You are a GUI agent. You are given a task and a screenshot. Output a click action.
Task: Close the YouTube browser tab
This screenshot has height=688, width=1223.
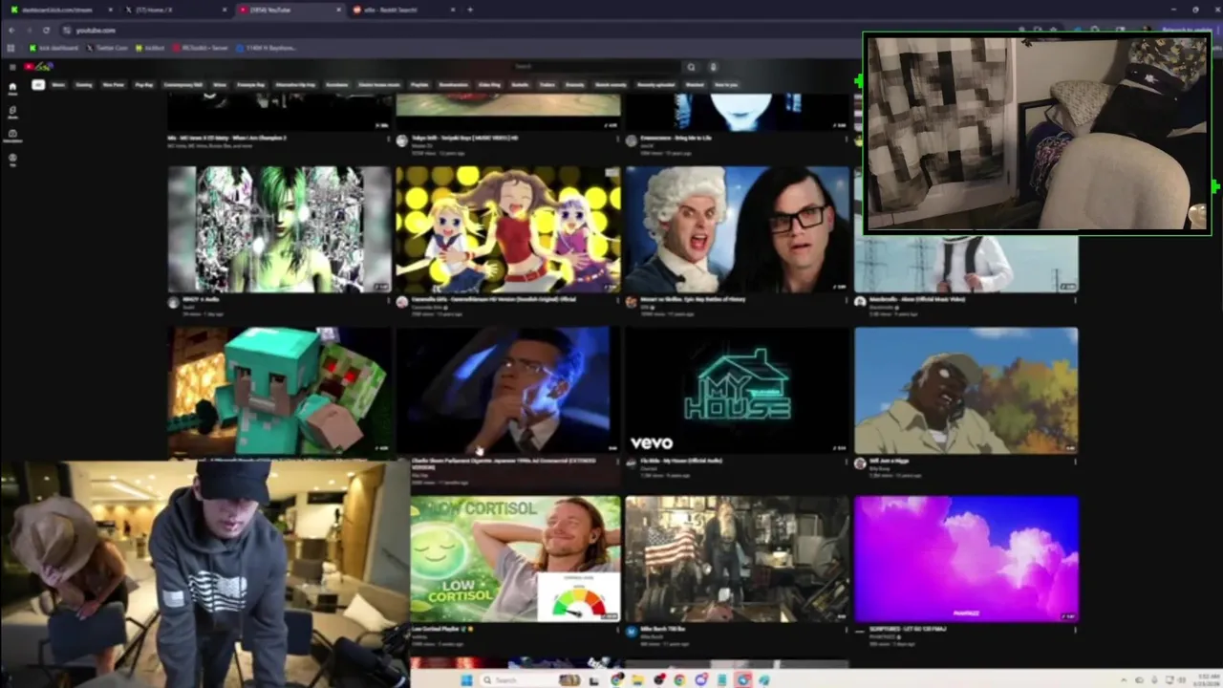click(338, 10)
